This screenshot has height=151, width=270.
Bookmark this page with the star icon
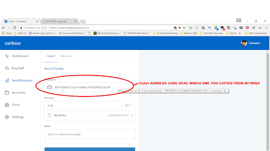click(184, 28)
